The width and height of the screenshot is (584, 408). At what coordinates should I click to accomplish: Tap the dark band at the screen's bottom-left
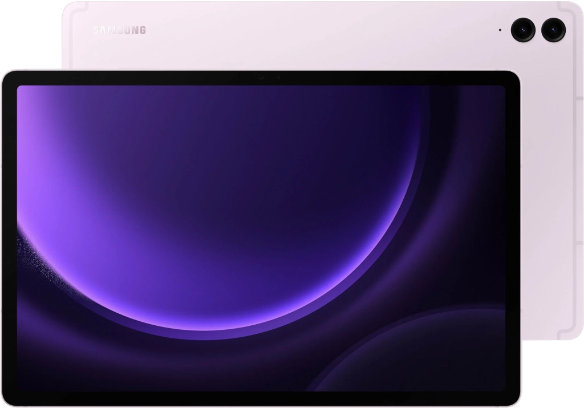86,365
